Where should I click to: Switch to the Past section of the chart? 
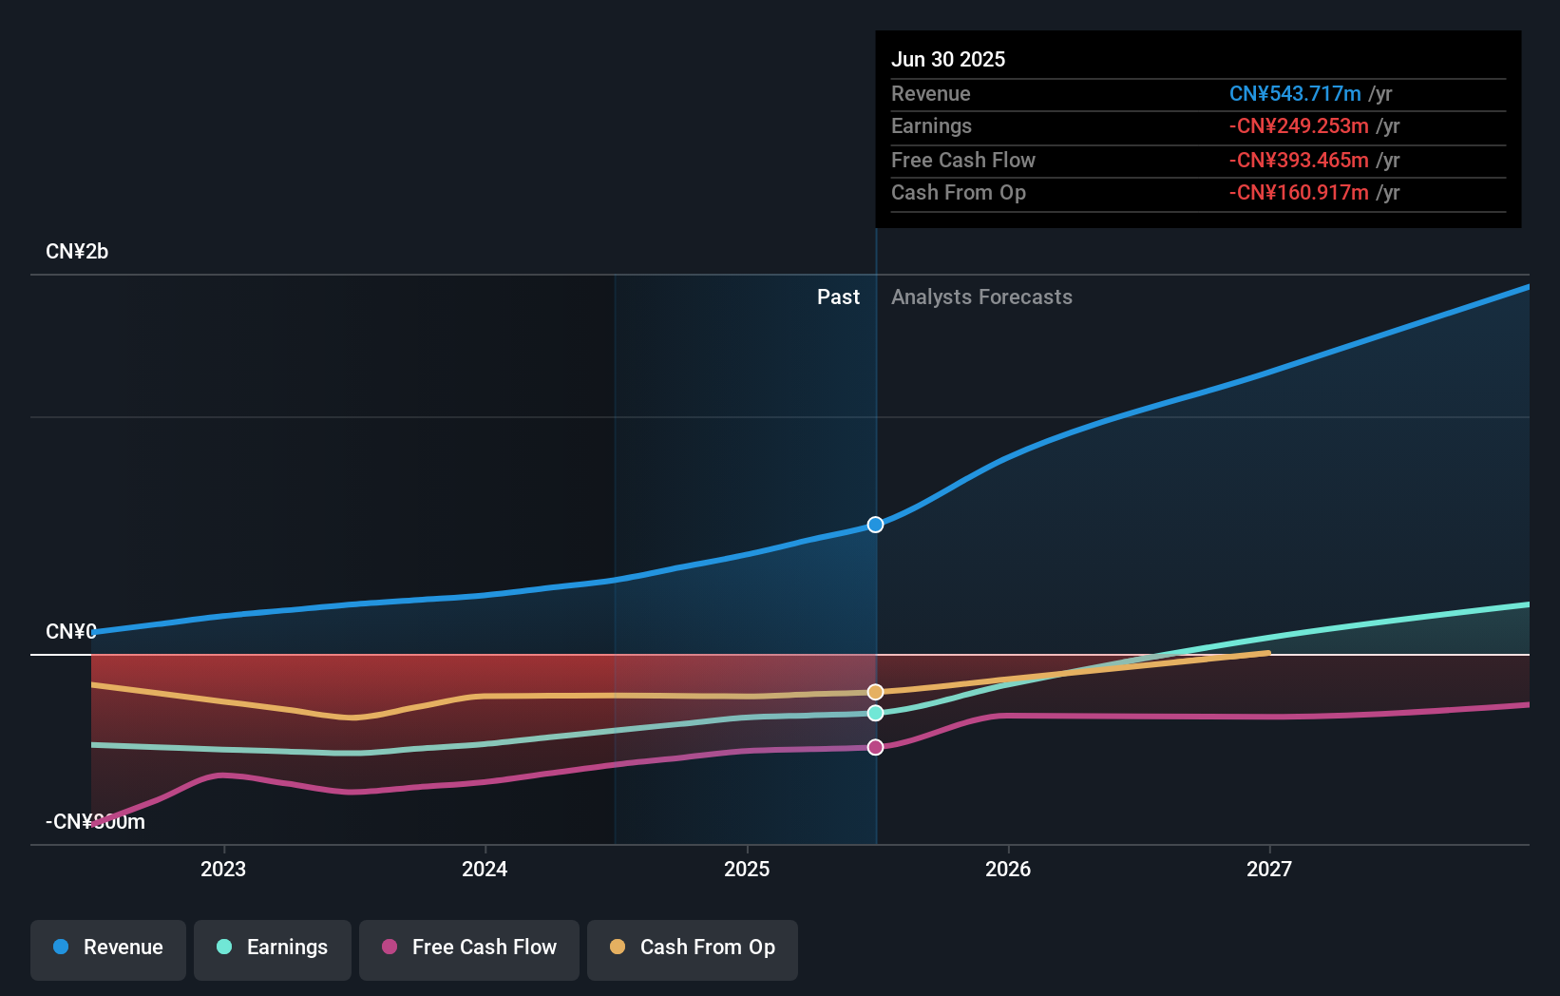tap(838, 297)
